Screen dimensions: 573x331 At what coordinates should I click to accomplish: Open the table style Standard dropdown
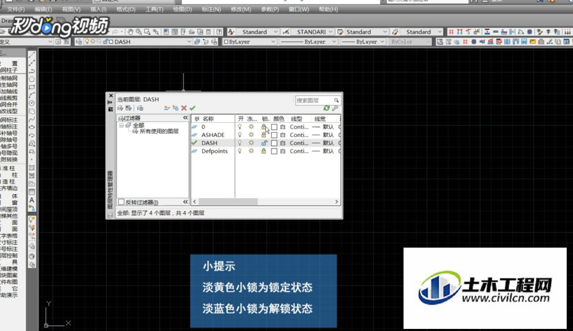point(385,32)
